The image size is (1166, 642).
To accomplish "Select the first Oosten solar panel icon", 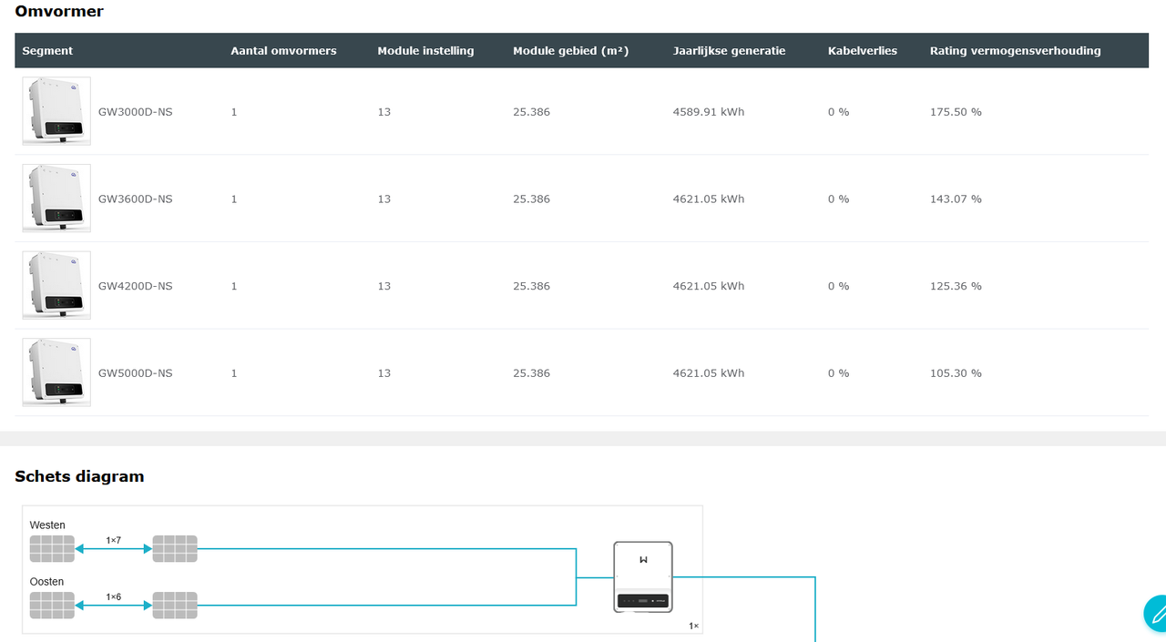I will point(52,606).
